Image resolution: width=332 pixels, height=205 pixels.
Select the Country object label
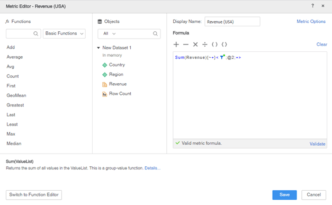117,65
